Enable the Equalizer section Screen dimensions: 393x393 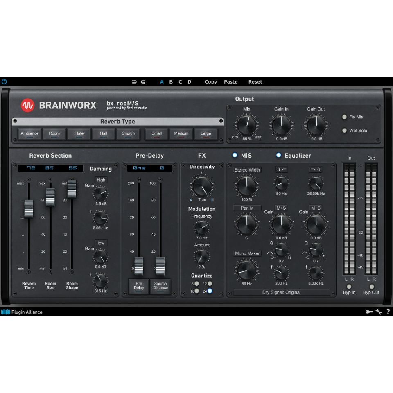[x=279, y=155]
